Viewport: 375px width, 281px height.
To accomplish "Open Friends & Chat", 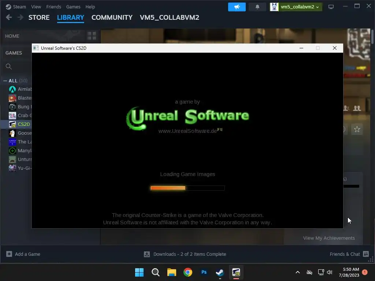I will [x=349, y=254].
